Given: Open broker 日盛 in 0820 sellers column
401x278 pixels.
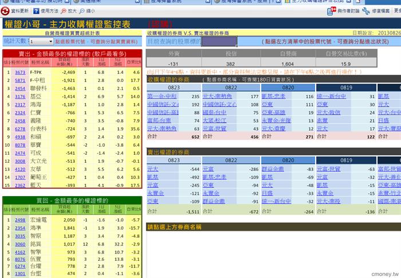Looking at the screenshot, I should coord(267,193).
